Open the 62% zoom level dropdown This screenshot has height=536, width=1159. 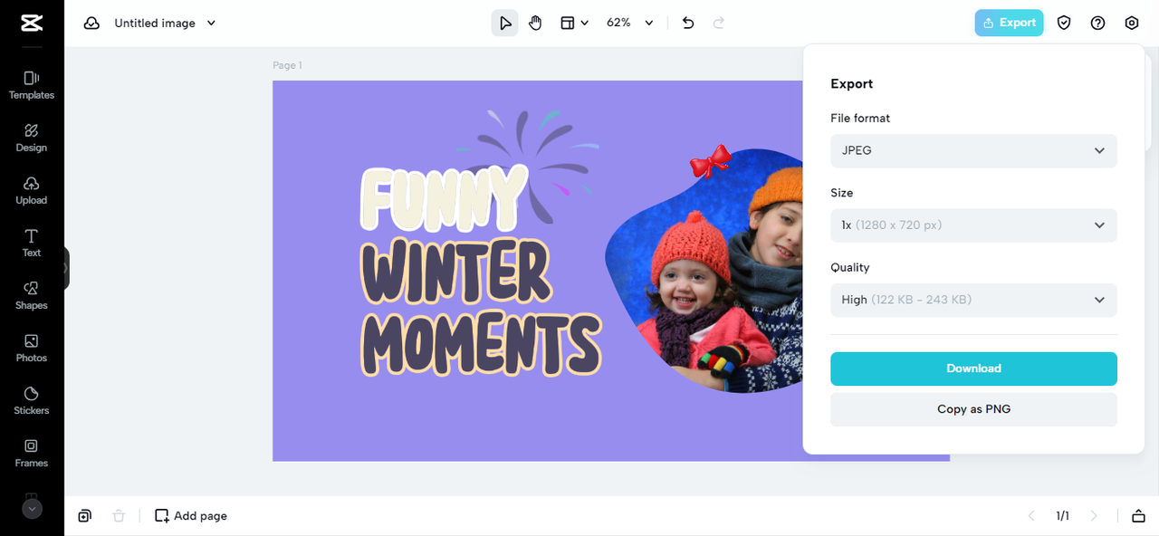point(630,24)
